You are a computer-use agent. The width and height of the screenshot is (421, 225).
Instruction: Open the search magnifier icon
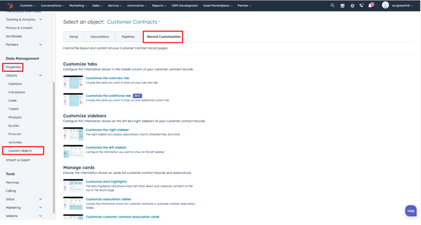(x=332, y=5)
